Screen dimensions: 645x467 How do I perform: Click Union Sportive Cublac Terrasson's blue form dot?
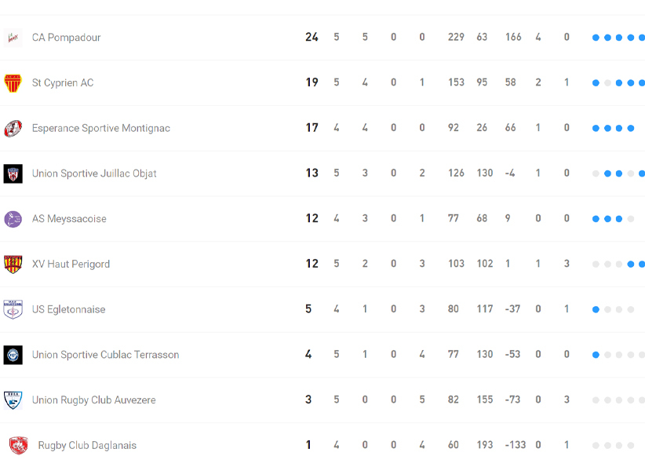pos(596,355)
